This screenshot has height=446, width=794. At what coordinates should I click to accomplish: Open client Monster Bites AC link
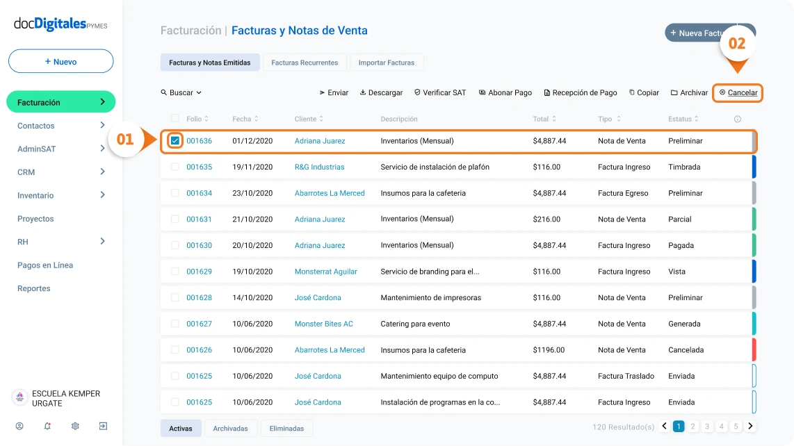[x=324, y=324]
